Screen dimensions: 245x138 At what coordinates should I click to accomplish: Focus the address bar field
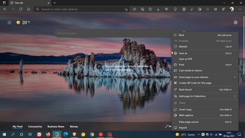click(82, 9)
